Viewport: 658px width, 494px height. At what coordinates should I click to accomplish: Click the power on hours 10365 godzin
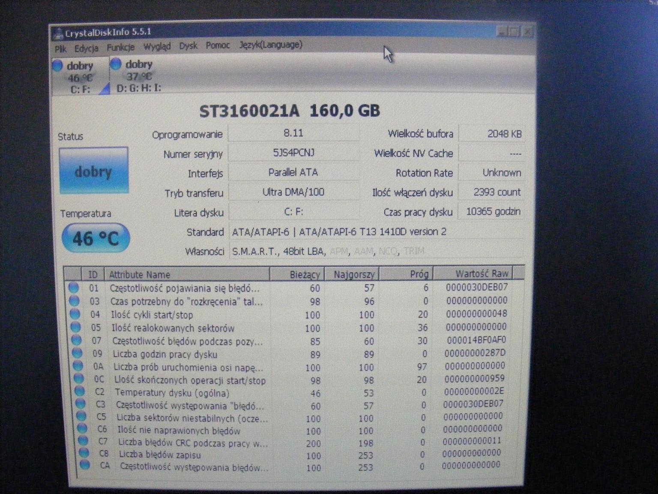pos(491,211)
